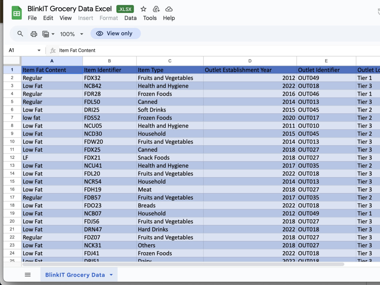Open the File menu
The height and width of the screenshot is (285, 380).
click(x=32, y=18)
